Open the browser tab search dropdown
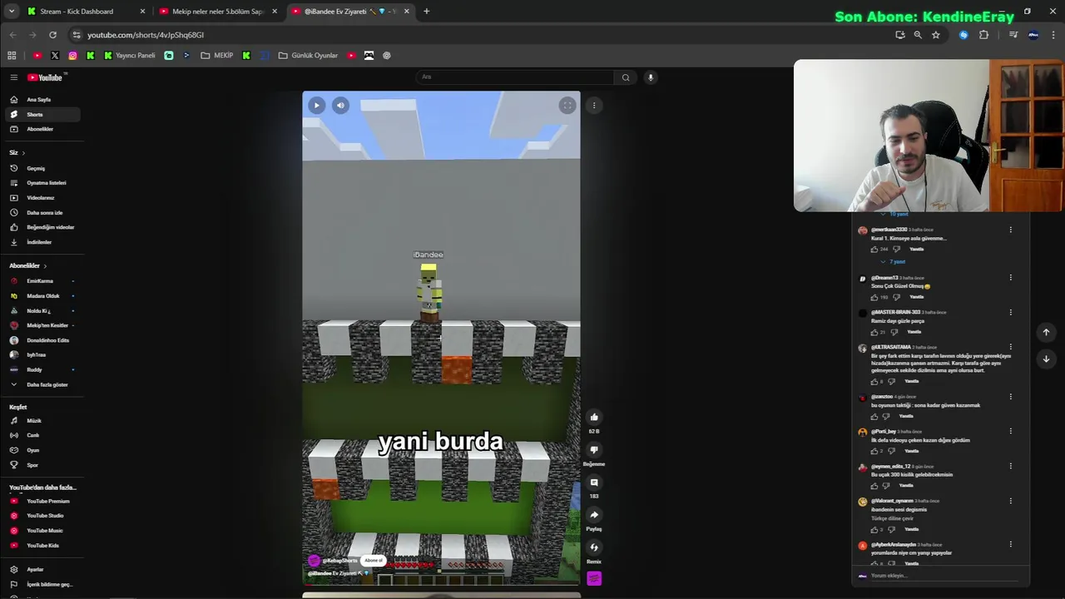1065x599 pixels. click(12, 12)
